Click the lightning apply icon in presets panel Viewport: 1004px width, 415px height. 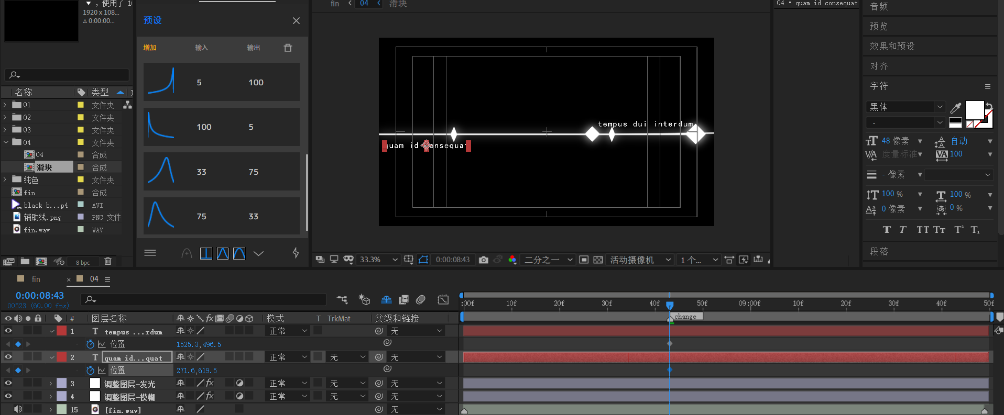tap(296, 253)
